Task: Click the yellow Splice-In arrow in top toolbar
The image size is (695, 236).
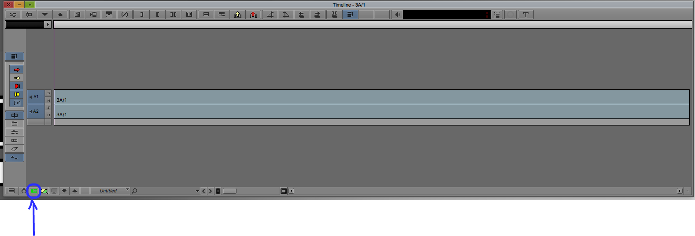Action: pyautogui.click(x=238, y=15)
